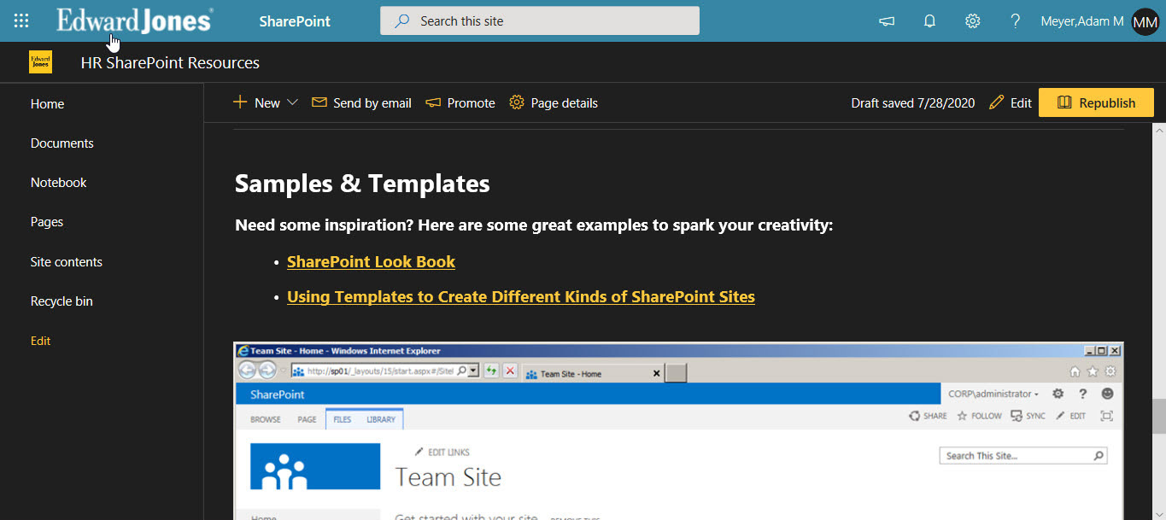The height and width of the screenshot is (520, 1166).
Task: Click EDIT LINKS in embedded Team Site image
Action: coord(442,452)
